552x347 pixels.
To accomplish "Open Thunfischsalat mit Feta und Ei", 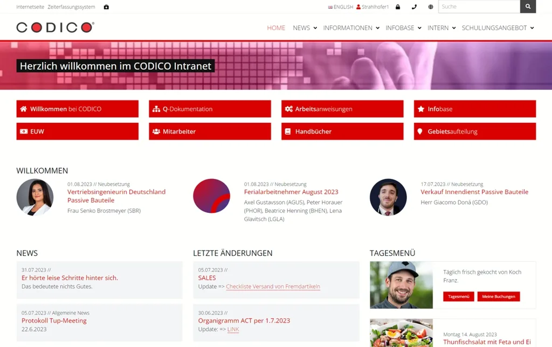I will point(487,342).
